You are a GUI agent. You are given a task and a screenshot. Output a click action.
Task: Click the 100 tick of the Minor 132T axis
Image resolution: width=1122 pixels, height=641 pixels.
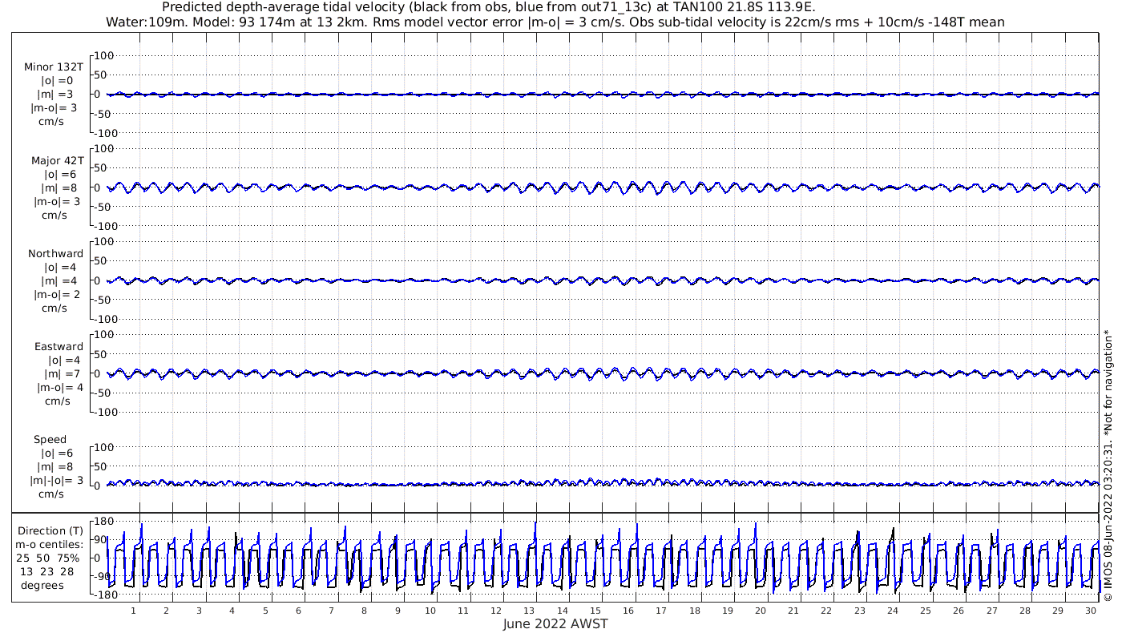click(105, 55)
